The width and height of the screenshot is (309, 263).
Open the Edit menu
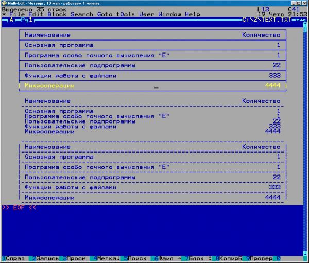click(36, 14)
